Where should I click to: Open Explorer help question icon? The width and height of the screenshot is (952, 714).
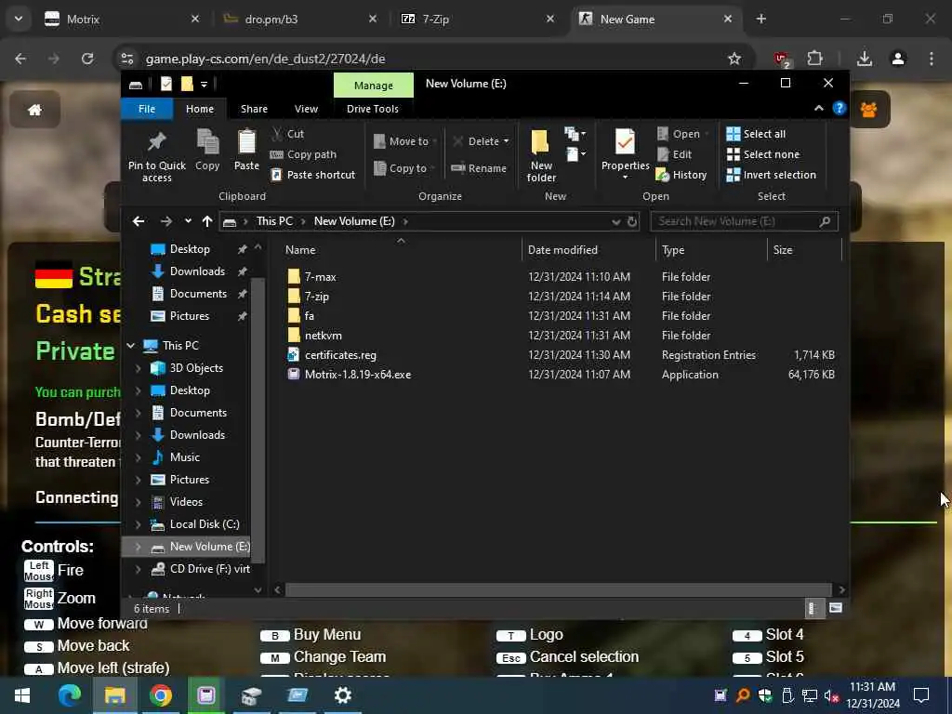point(840,108)
